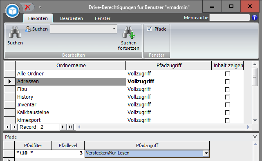Click the bold Vollzugriff cell for Adressen
Screen dimensions: 262x161
169,82
